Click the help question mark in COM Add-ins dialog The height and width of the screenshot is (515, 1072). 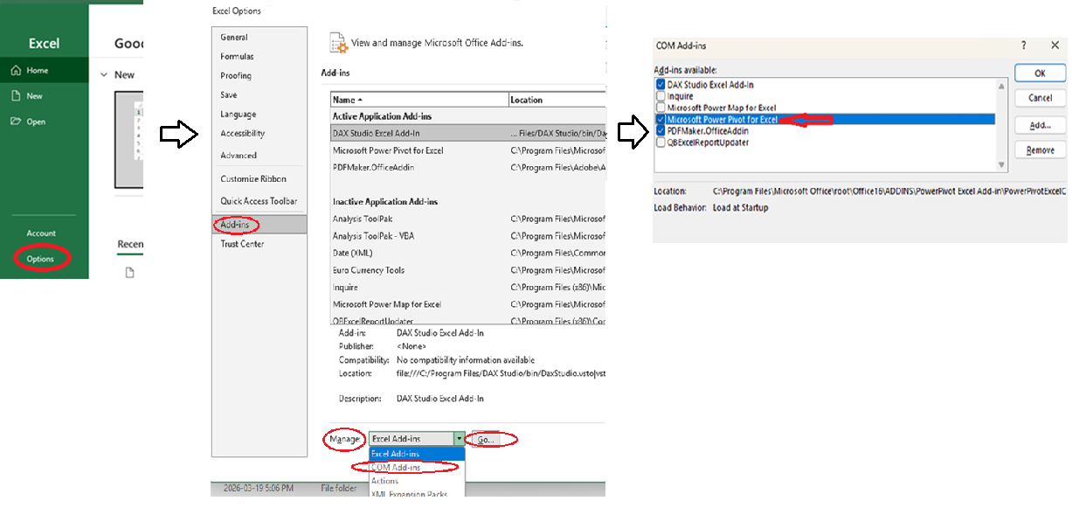coord(1022,45)
